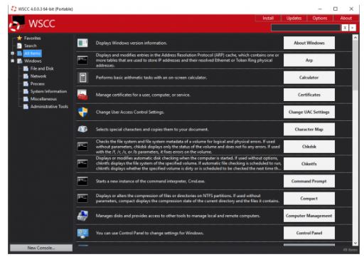The height and width of the screenshot is (257, 364).
Task: Click the Network folder icon
Action: (x=26, y=76)
